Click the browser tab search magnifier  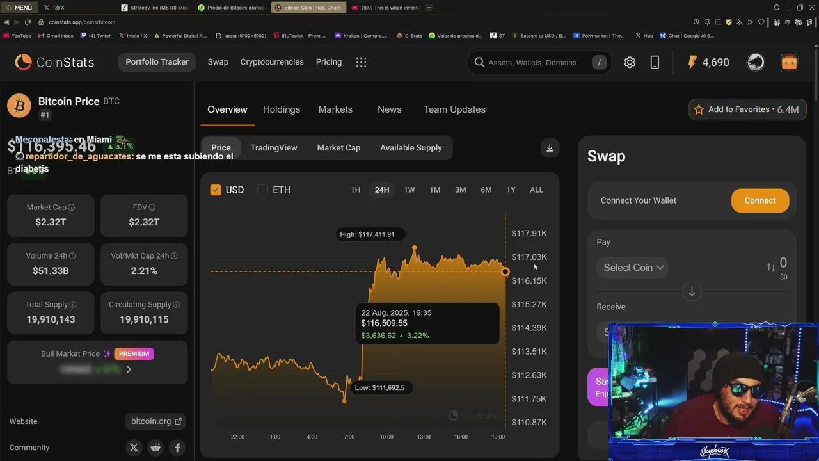click(777, 8)
